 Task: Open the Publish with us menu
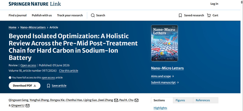42,15
